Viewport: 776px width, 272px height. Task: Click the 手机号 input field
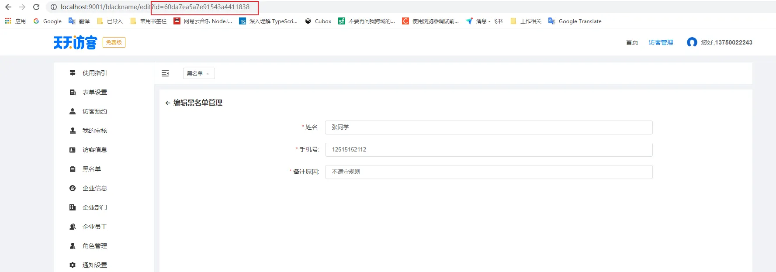pyautogui.click(x=489, y=150)
